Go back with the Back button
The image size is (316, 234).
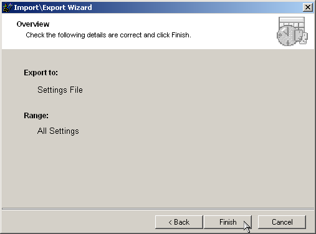point(179,222)
